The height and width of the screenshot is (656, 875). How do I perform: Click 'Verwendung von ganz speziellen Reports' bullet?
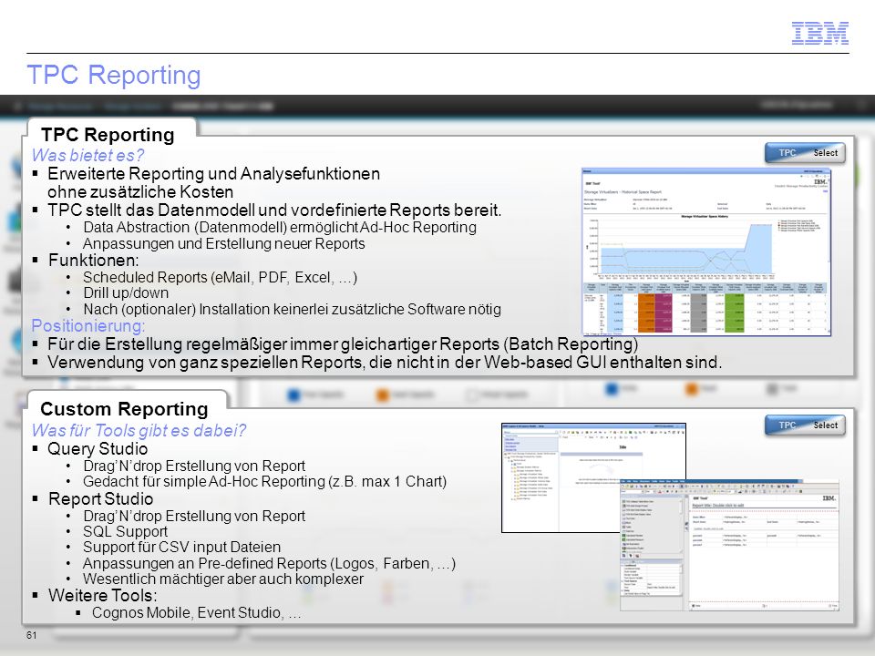(x=385, y=362)
